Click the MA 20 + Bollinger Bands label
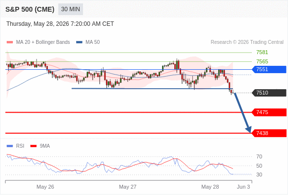Image resolution: width=288 pixels, height=195 pixels. (x=43, y=42)
